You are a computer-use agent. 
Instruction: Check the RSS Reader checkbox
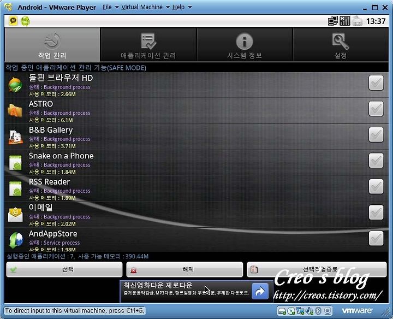[x=376, y=187]
